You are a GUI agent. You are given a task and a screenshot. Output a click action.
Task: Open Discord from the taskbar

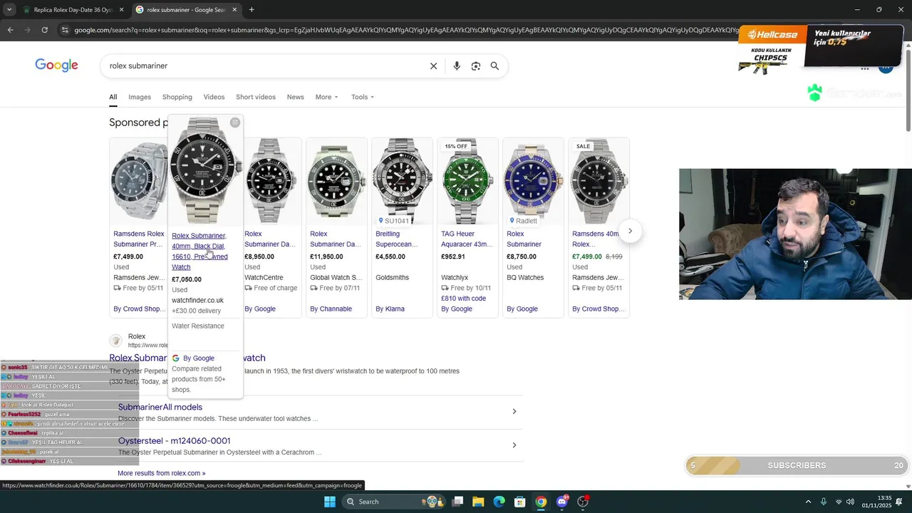562,502
